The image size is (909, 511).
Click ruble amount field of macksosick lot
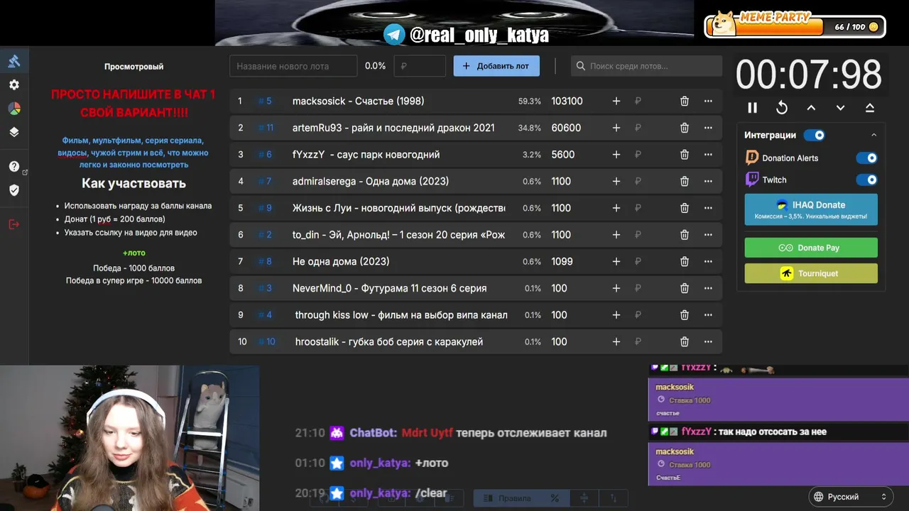(x=651, y=101)
